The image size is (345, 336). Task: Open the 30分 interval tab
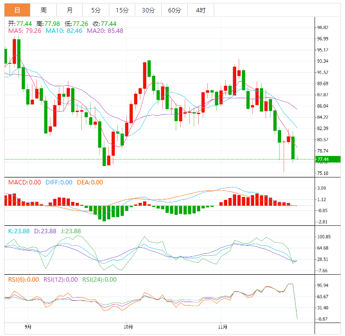[148, 10]
